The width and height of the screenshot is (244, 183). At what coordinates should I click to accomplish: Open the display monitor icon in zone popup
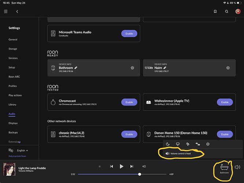178,144
